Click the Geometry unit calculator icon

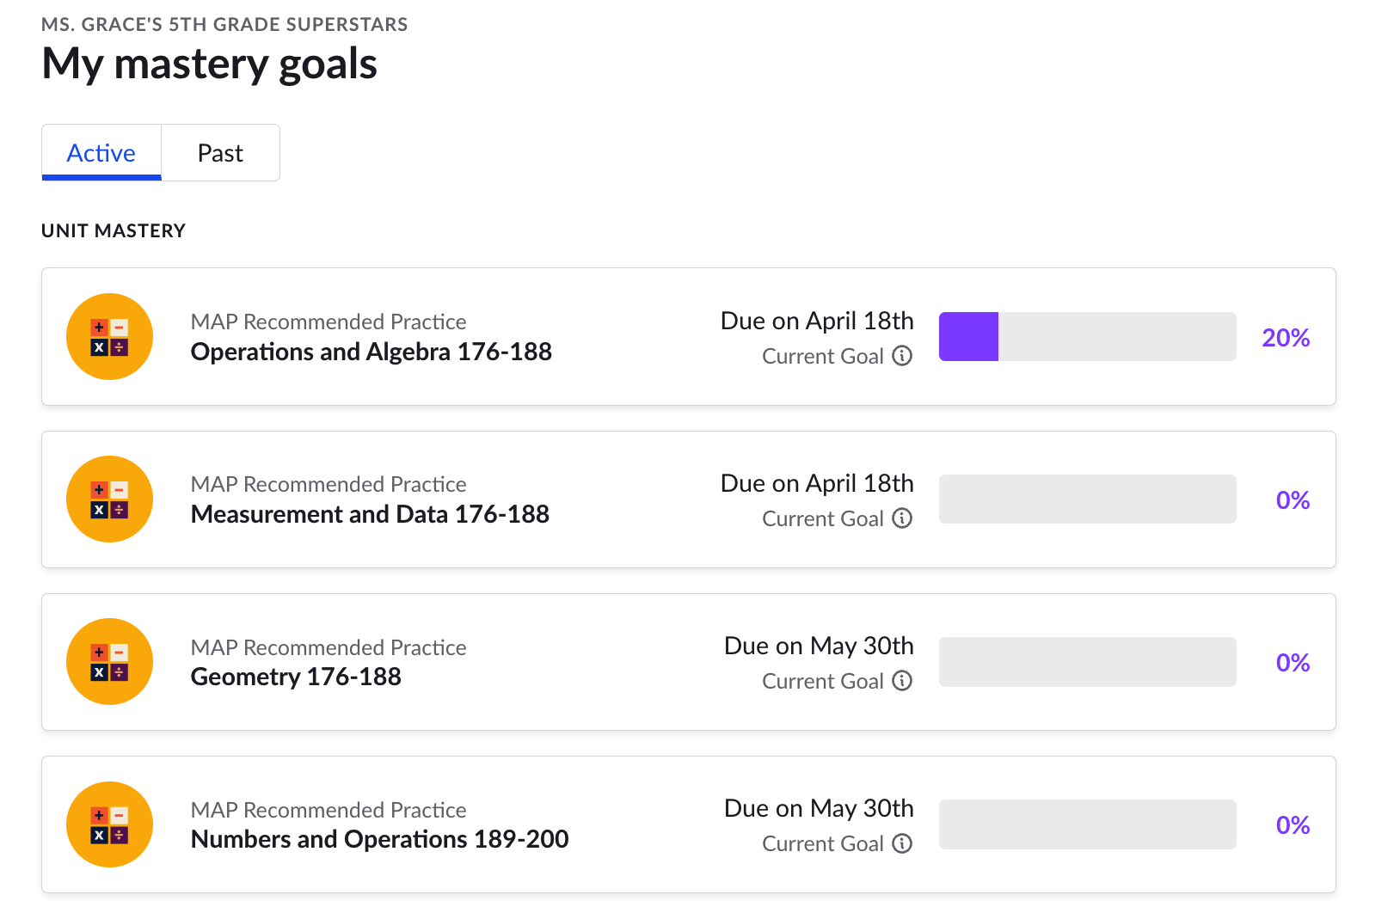click(x=109, y=662)
